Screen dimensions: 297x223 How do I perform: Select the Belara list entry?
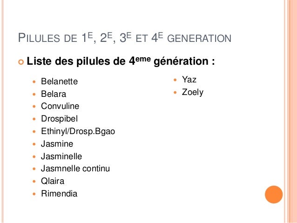tap(54, 94)
